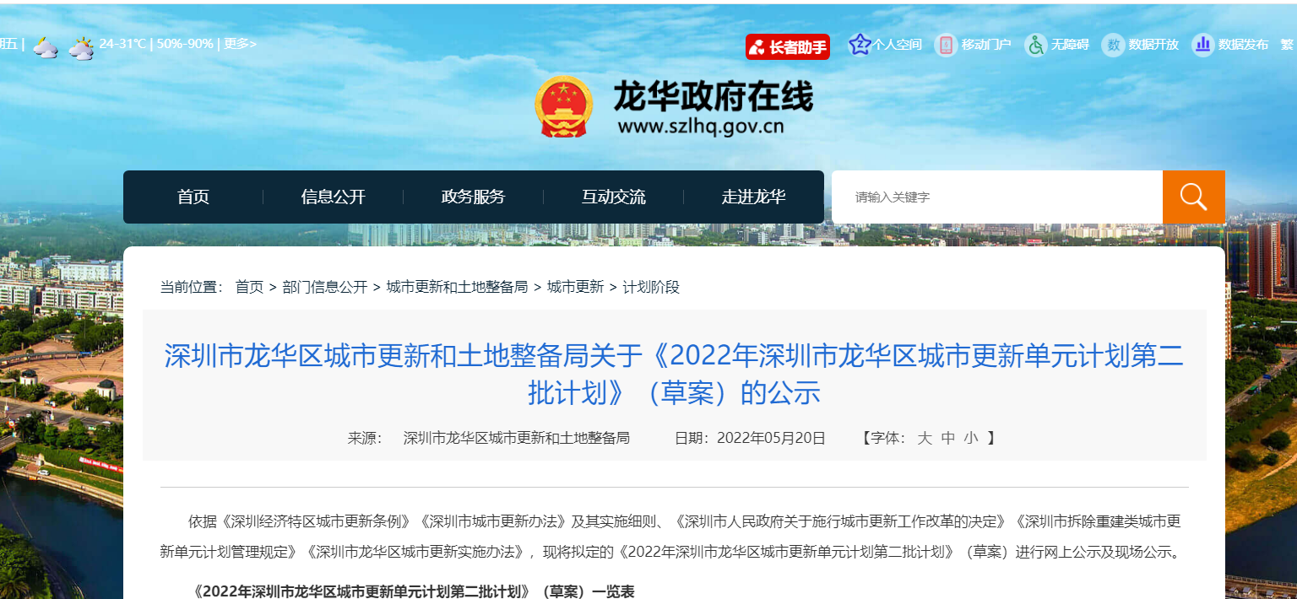The height and width of the screenshot is (599, 1297).
Task: Follow the 部门信息公开 breadcrumb link
Action: pos(325,287)
